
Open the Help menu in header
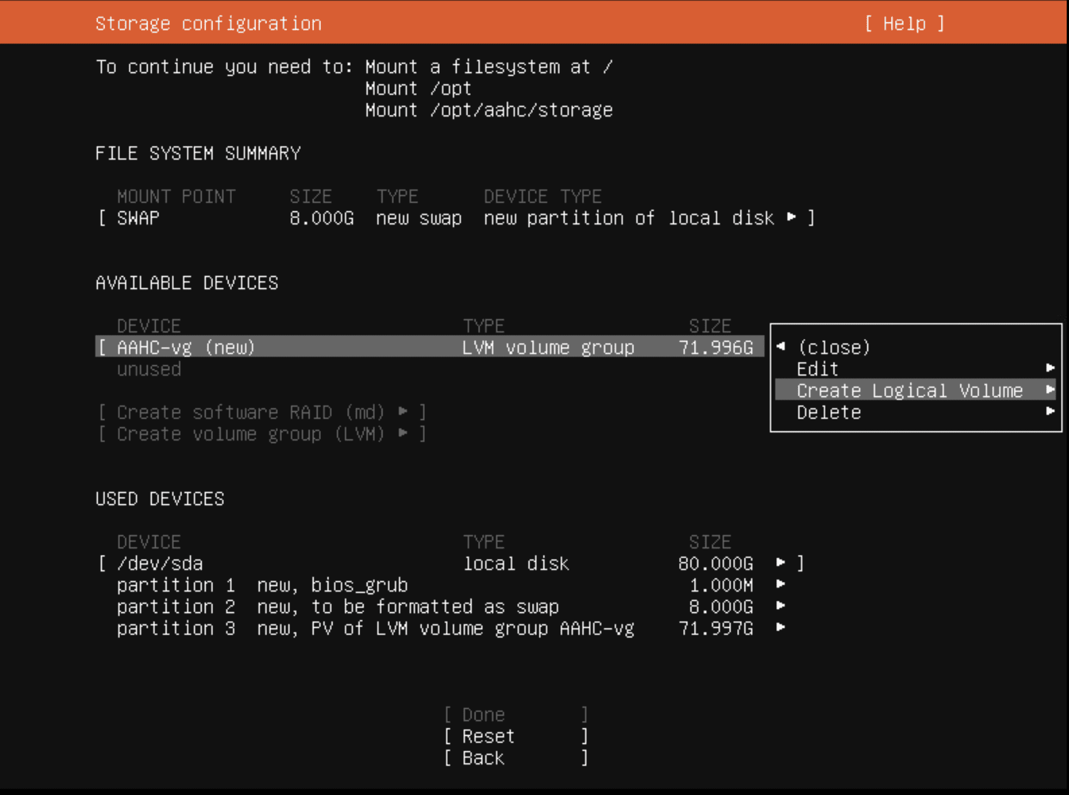904,24
